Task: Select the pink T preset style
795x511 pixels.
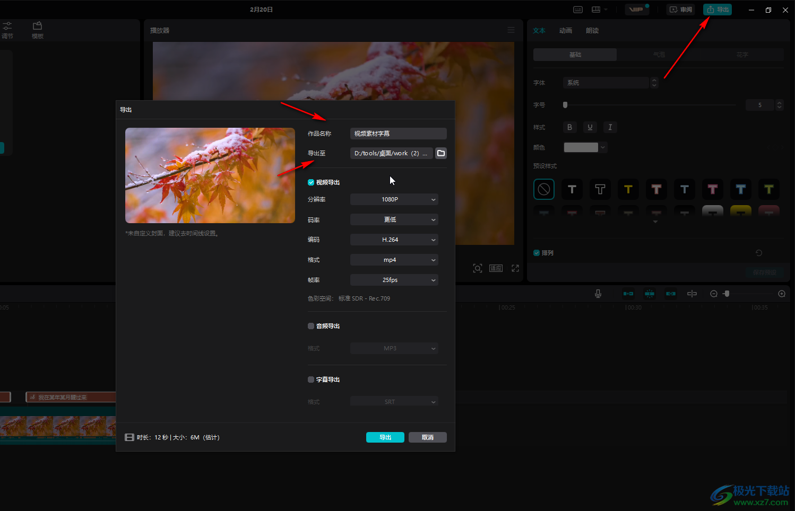Action: [x=713, y=189]
